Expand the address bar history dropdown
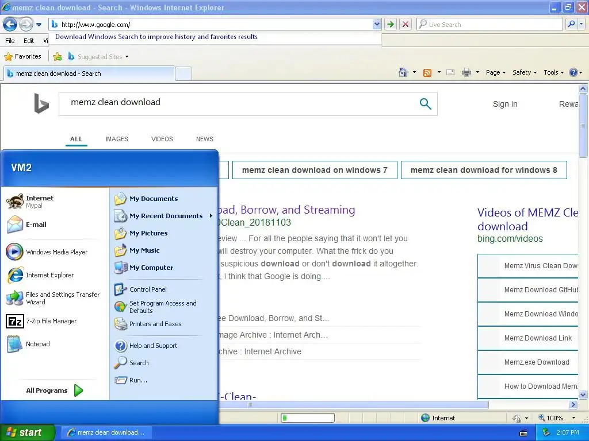Viewport: 589px width, 441px height. pyautogui.click(x=377, y=24)
